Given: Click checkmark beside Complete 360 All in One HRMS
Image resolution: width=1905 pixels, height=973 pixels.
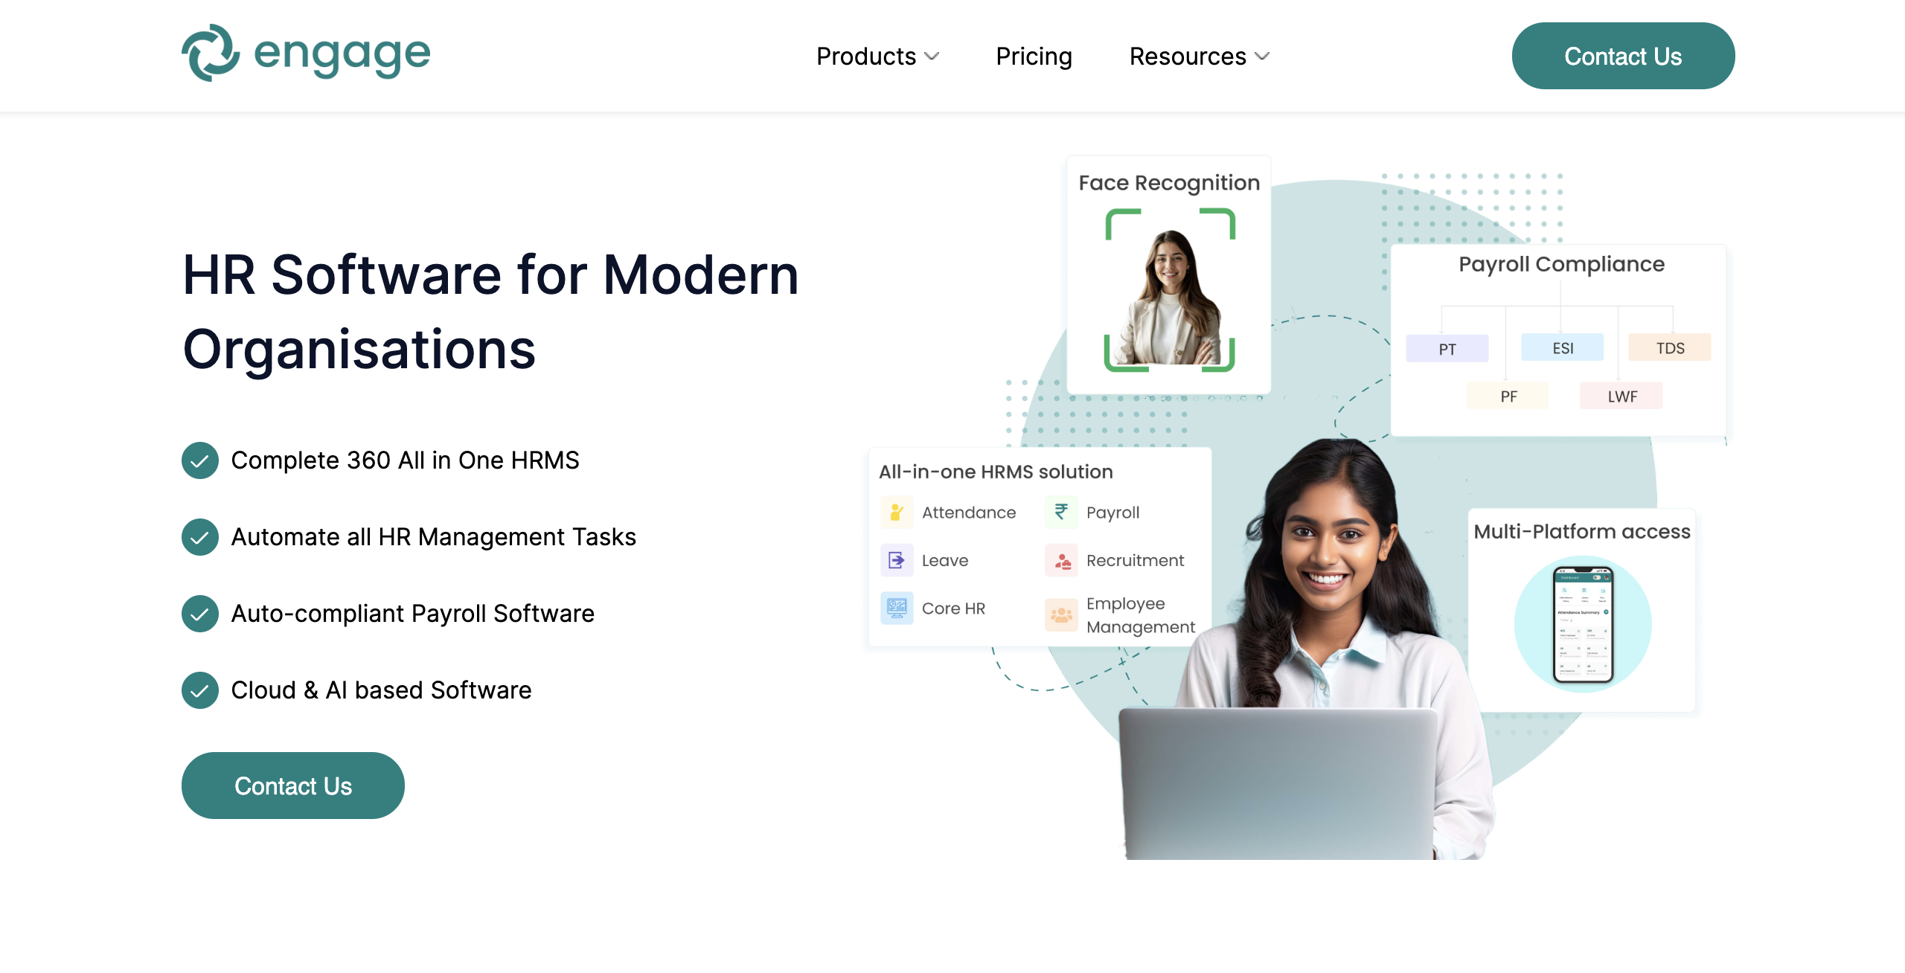Looking at the screenshot, I should [x=200, y=460].
